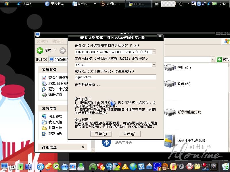The height and width of the screenshot is (172, 230).
Task: Click the 控制面板 link in sidebar
Action: 55,134
